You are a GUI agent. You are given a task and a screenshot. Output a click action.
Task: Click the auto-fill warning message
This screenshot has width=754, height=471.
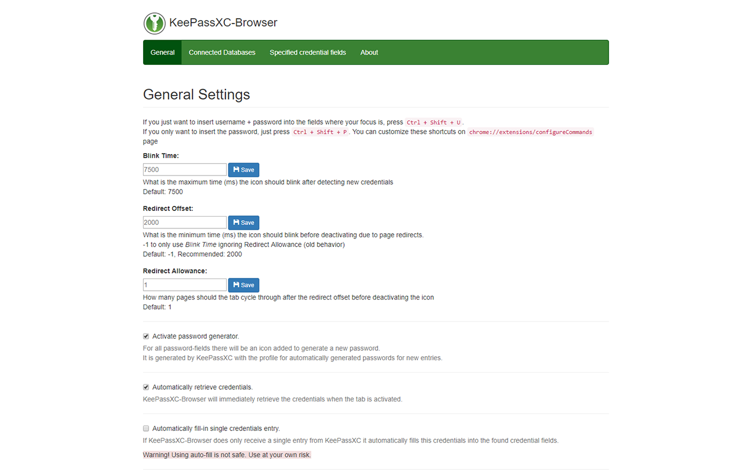pyautogui.click(x=226, y=455)
